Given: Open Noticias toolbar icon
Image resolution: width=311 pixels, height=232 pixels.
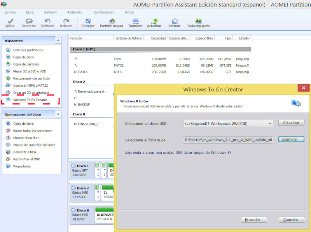Looking at the screenshot, I should pyautogui.click(x=175, y=23).
